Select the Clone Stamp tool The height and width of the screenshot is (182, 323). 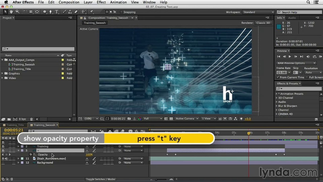coord(70,12)
